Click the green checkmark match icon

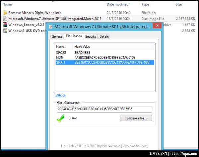(61, 118)
